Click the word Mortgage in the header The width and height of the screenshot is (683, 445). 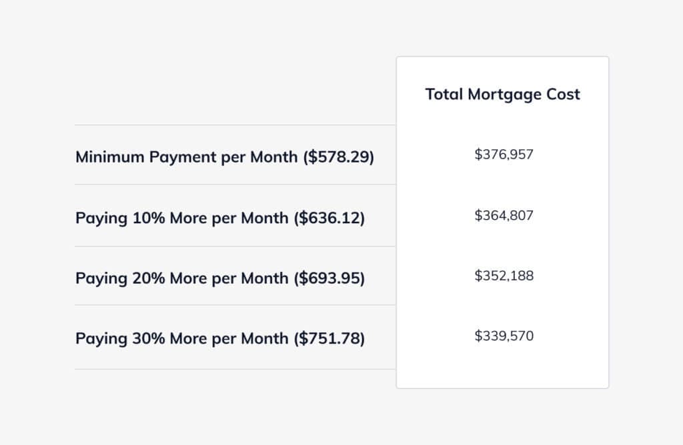click(x=505, y=95)
